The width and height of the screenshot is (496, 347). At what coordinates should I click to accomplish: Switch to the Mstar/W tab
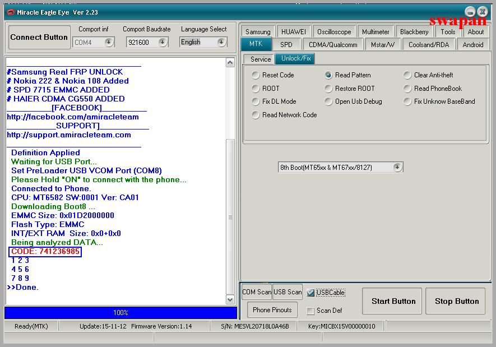click(383, 45)
